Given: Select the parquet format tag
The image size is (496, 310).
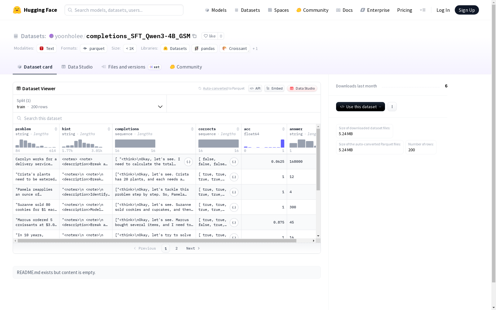Looking at the screenshot, I should [94, 48].
